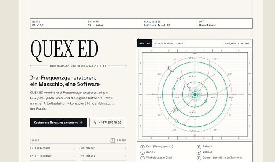Click legend icon D beside Bahn 3

click(199, 152)
